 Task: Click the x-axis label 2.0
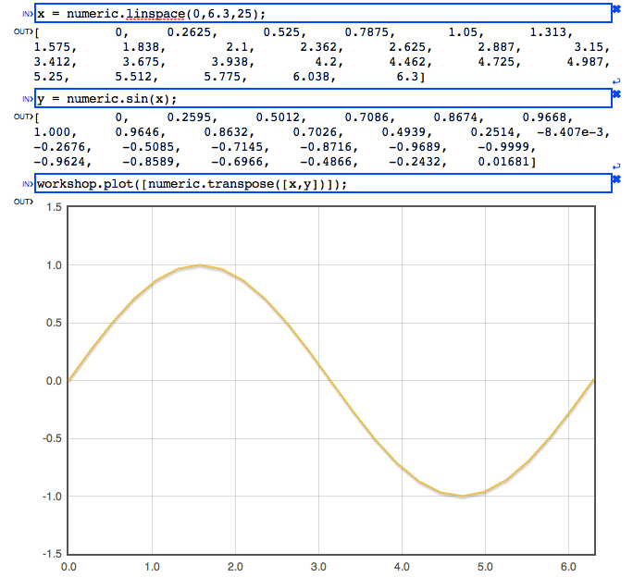click(x=235, y=567)
